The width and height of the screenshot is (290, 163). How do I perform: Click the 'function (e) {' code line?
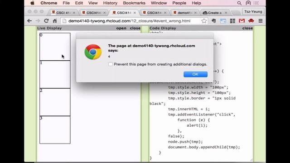(x=193, y=120)
